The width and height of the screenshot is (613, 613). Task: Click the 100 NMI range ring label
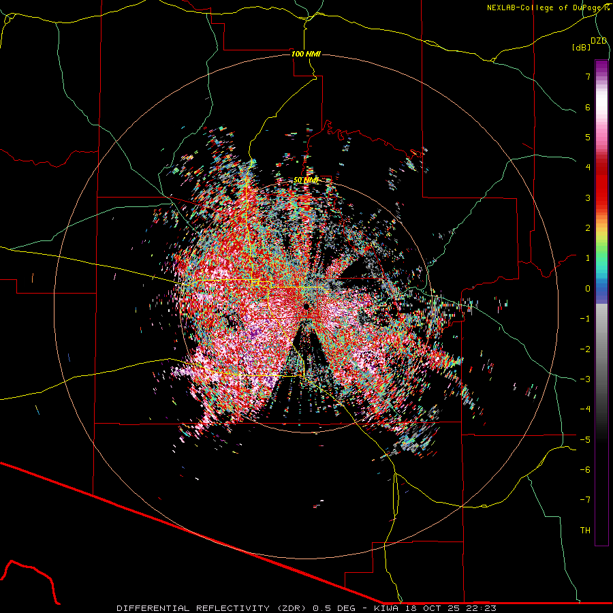tap(306, 54)
